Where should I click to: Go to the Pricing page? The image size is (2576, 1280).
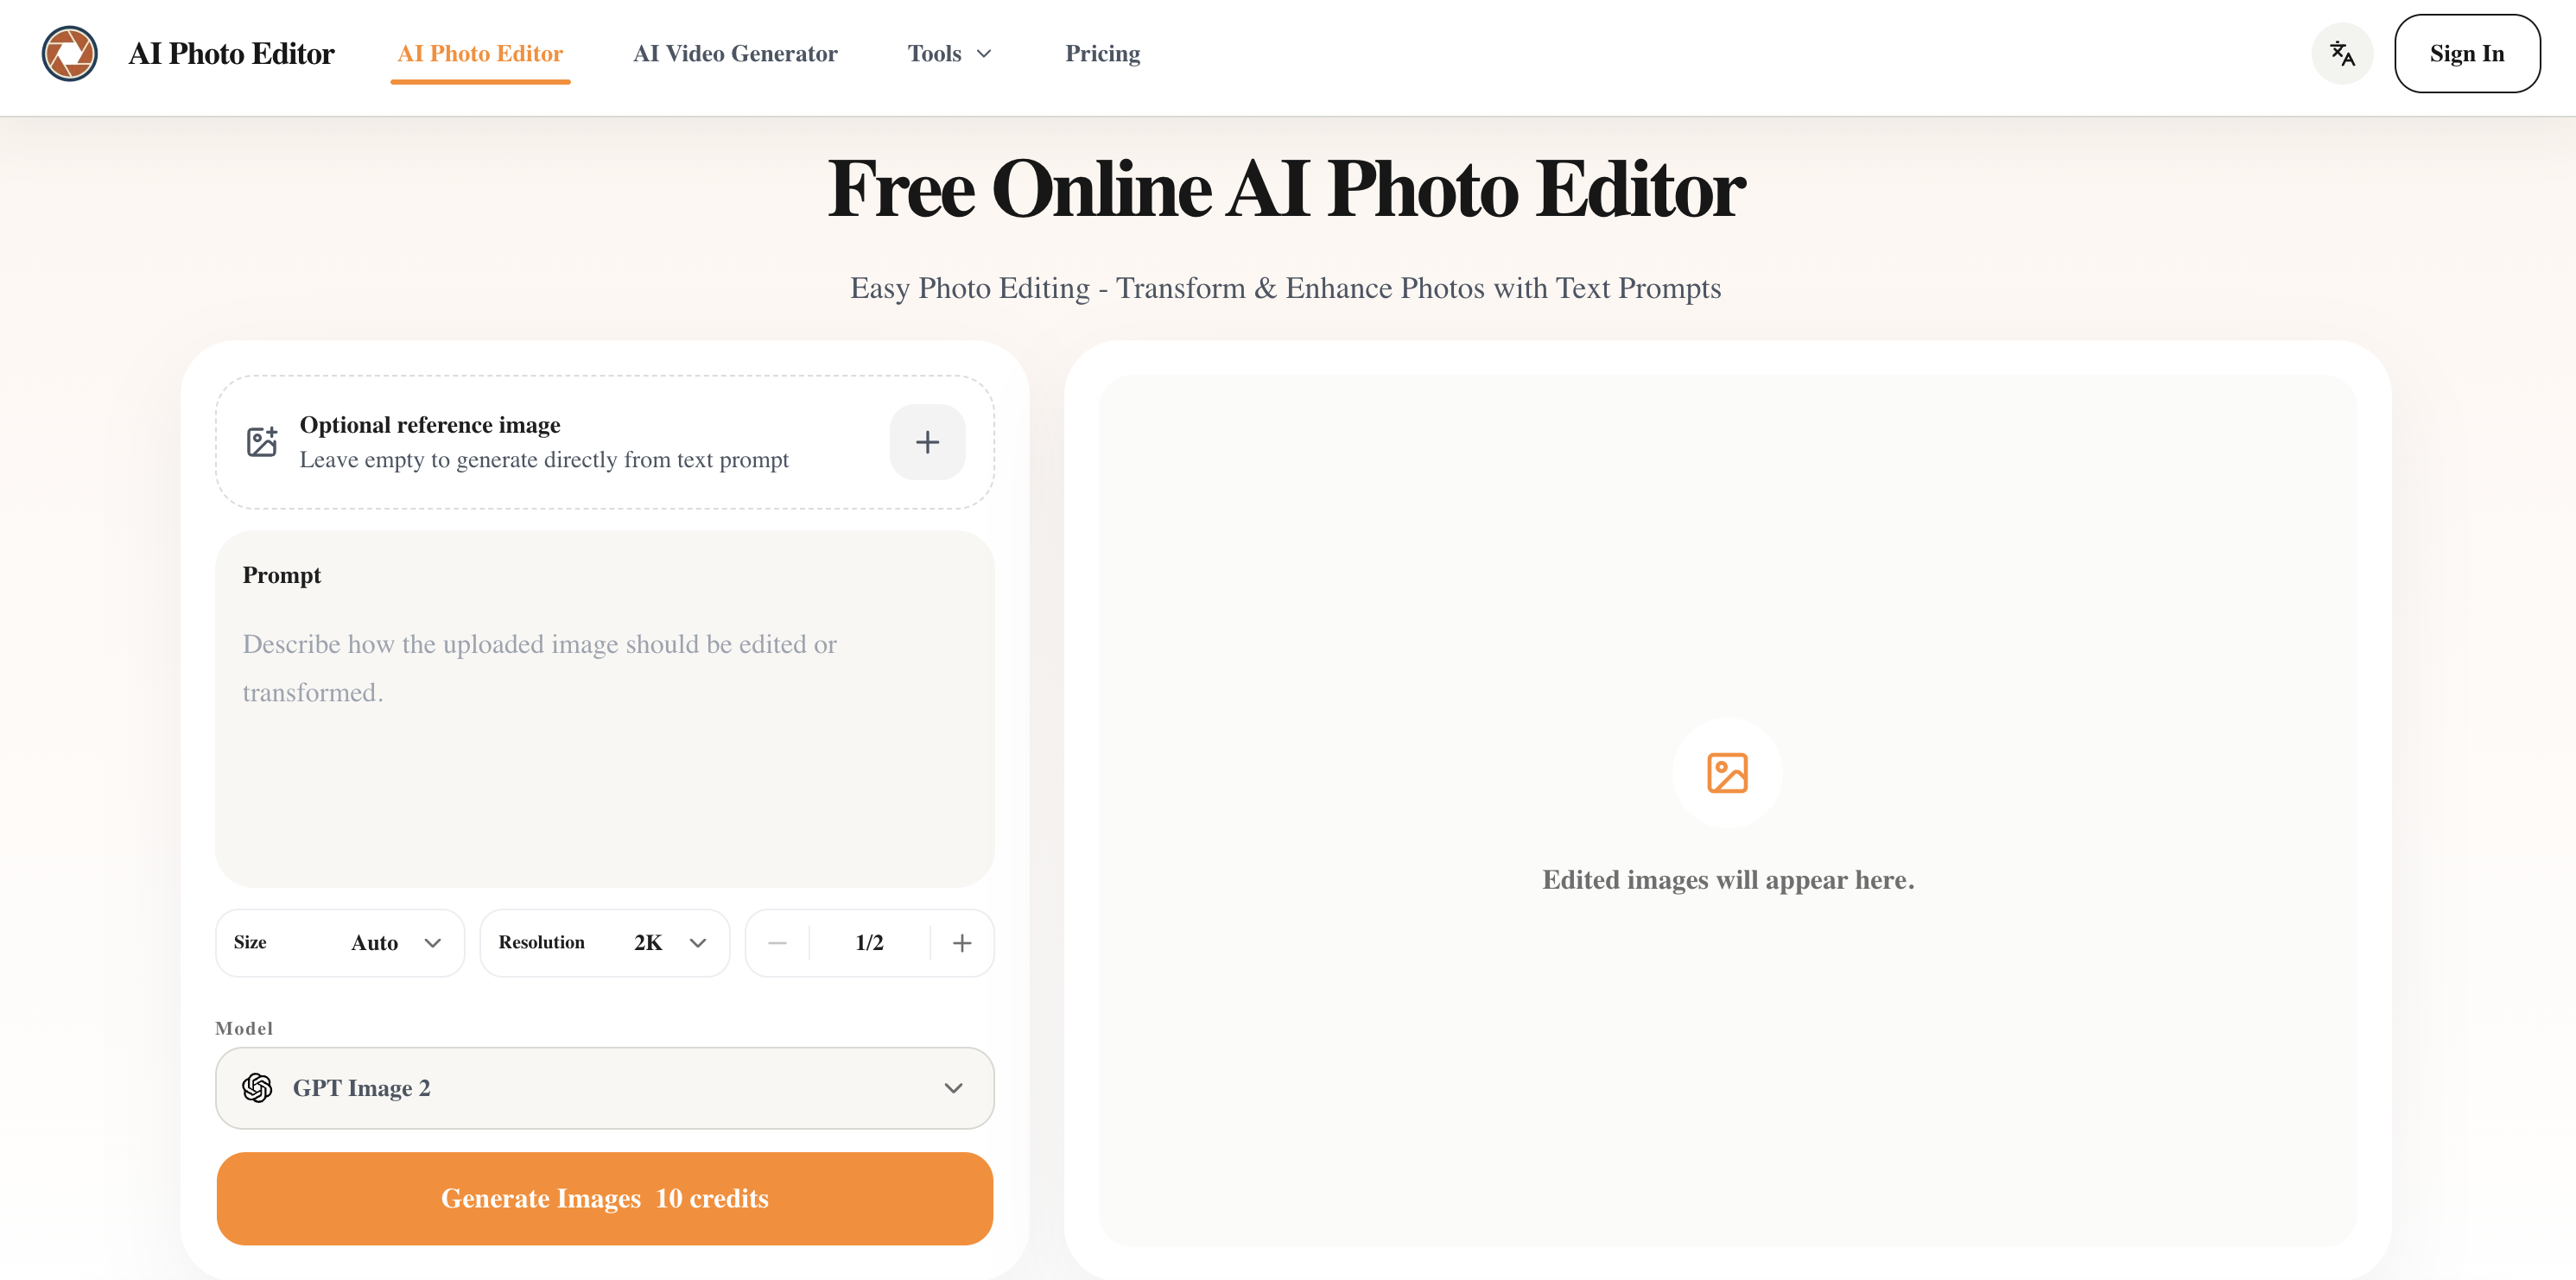1102,54
